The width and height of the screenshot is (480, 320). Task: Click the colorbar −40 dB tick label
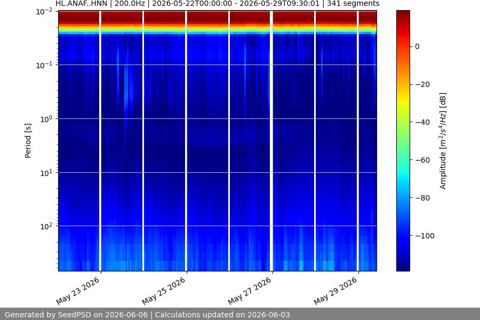coord(422,122)
